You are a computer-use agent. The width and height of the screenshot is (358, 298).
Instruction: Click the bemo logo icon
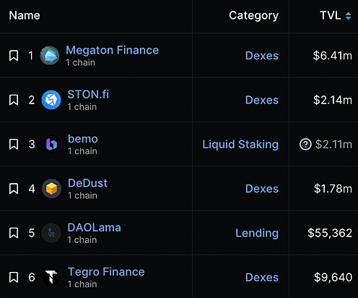click(x=51, y=144)
